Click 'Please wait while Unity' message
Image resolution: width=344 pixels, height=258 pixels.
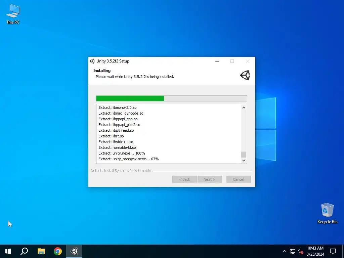(x=135, y=77)
